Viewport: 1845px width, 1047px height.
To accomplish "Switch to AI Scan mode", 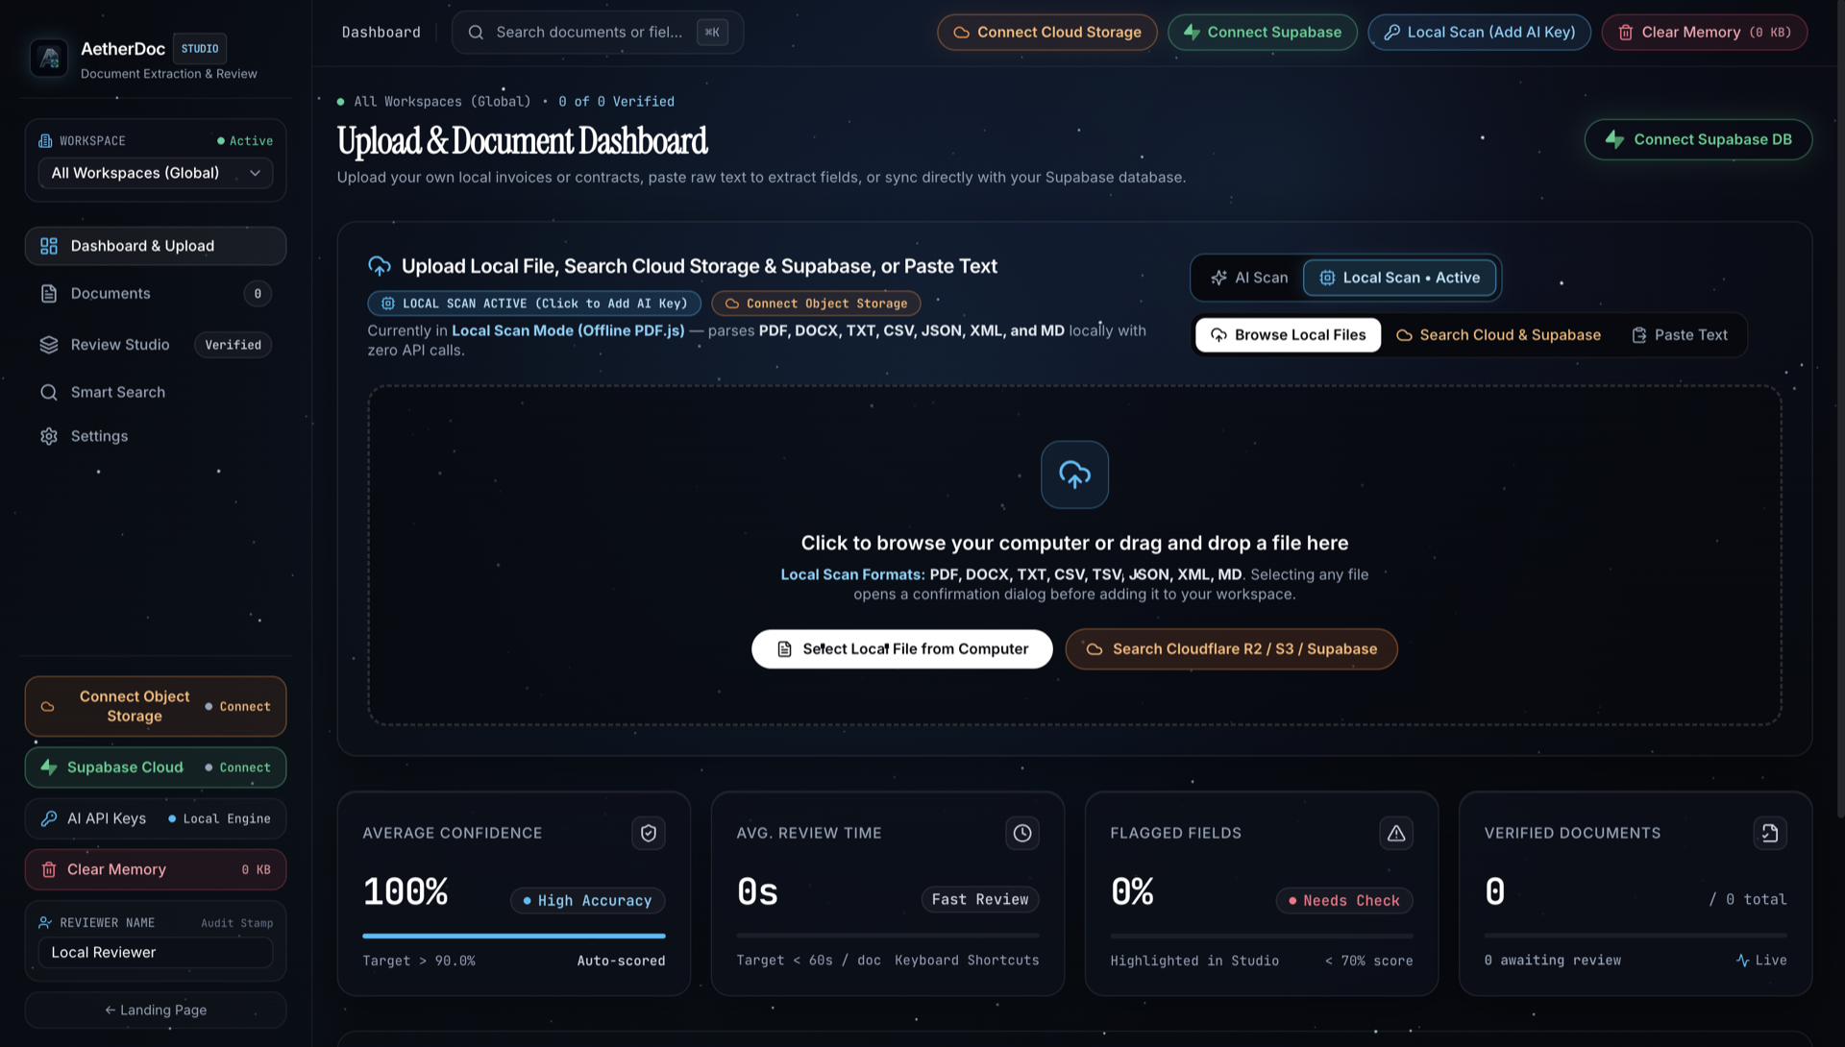I will (x=1249, y=278).
